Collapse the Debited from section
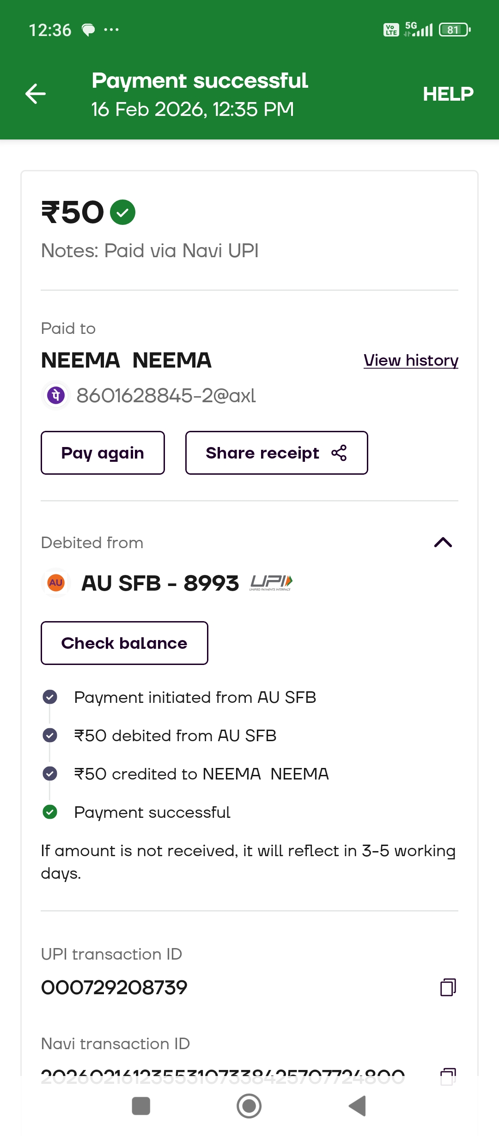 443,542
